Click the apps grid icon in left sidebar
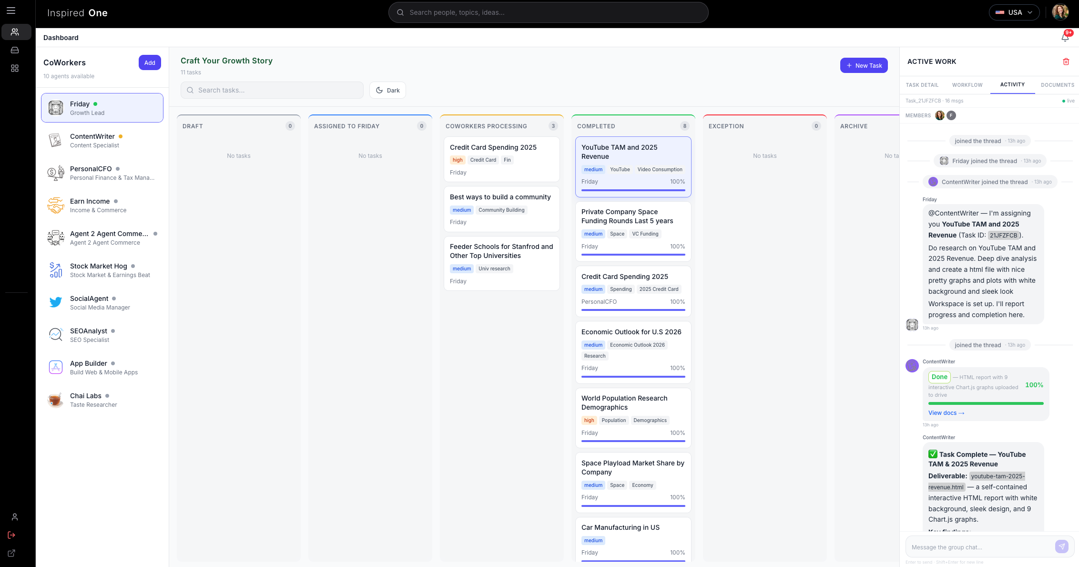Screen dimensions: 1079x567 click(15, 68)
